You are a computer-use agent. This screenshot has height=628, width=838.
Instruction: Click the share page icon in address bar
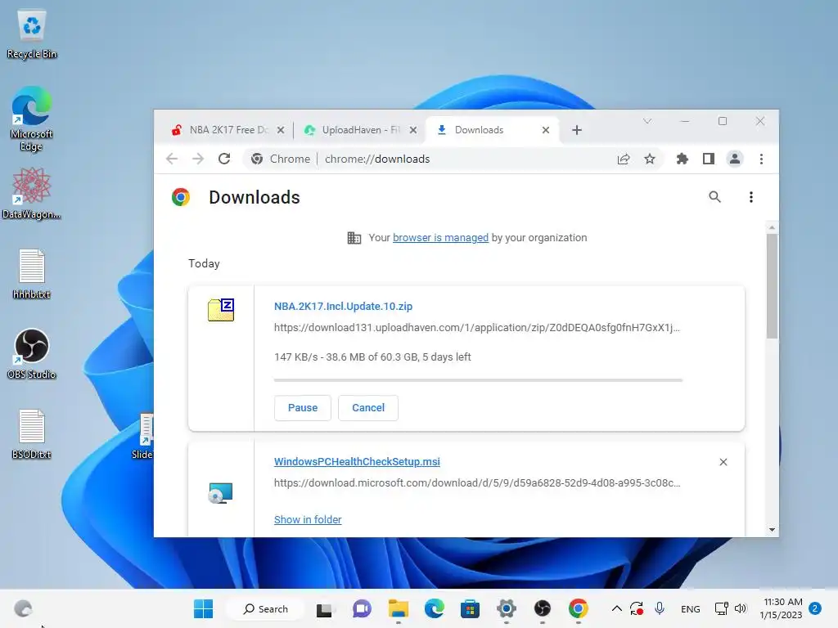pos(623,159)
